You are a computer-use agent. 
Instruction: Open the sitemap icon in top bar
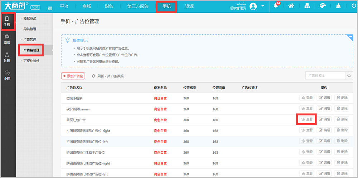pos(307,6)
